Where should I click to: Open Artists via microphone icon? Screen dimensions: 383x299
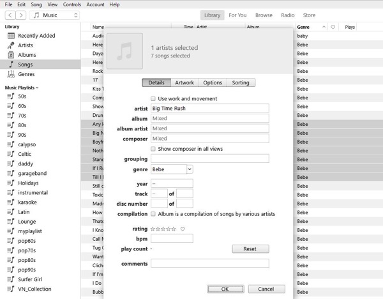click(11, 45)
